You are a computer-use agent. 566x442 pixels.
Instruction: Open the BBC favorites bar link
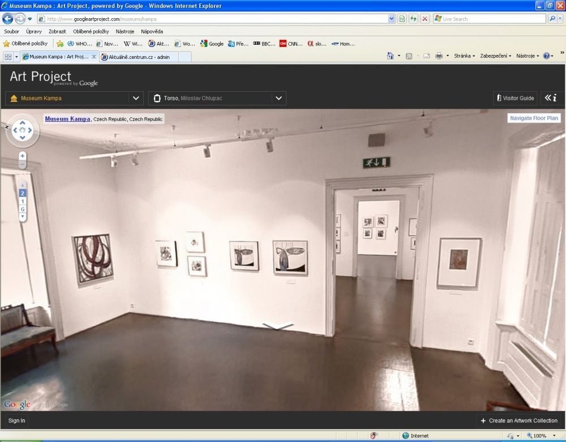pos(264,44)
